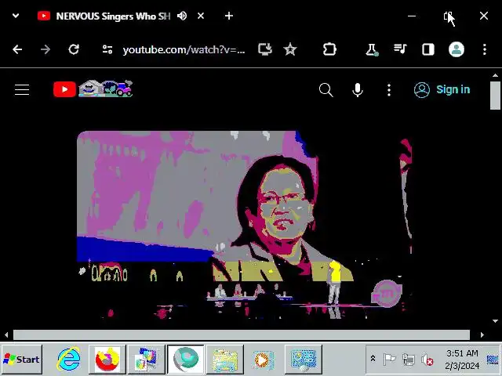Bookmark this page with star icon
Screen dimensions: 502x376
(290, 49)
